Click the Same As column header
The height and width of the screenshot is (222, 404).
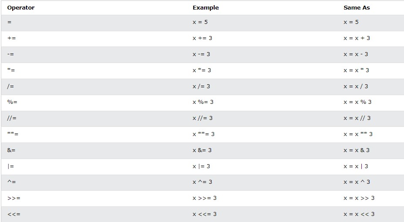[357, 8]
